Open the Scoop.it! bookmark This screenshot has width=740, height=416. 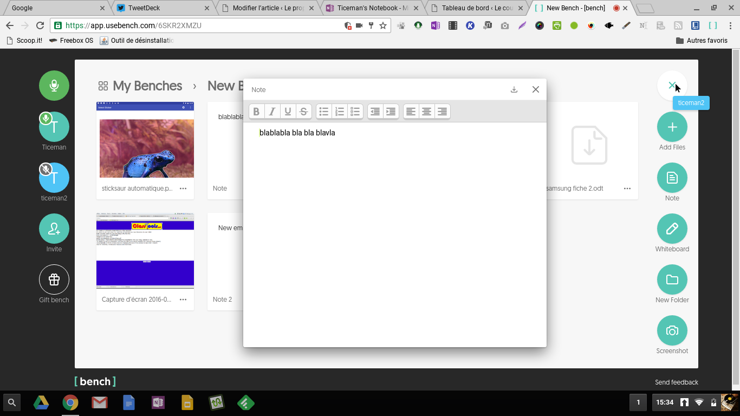tap(24, 41)
